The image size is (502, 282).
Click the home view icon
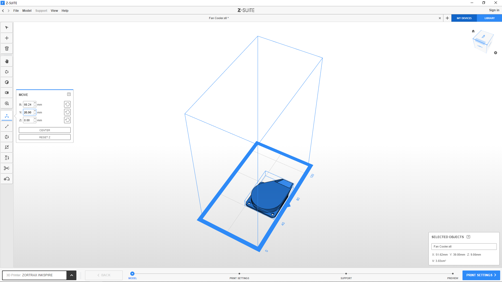point(473,31)
